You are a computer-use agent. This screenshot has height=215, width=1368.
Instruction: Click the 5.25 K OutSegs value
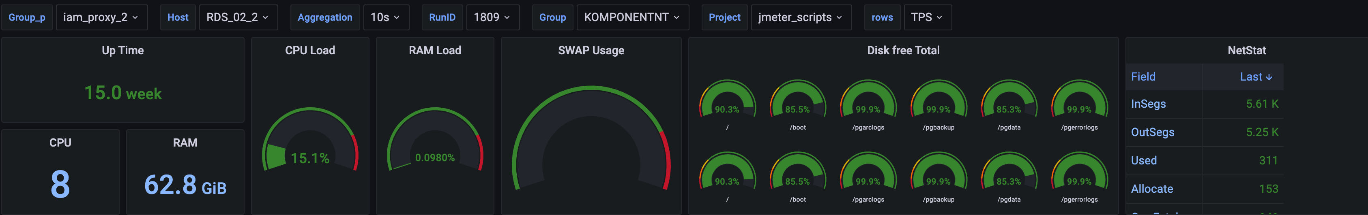click(x=1262, y=132)
